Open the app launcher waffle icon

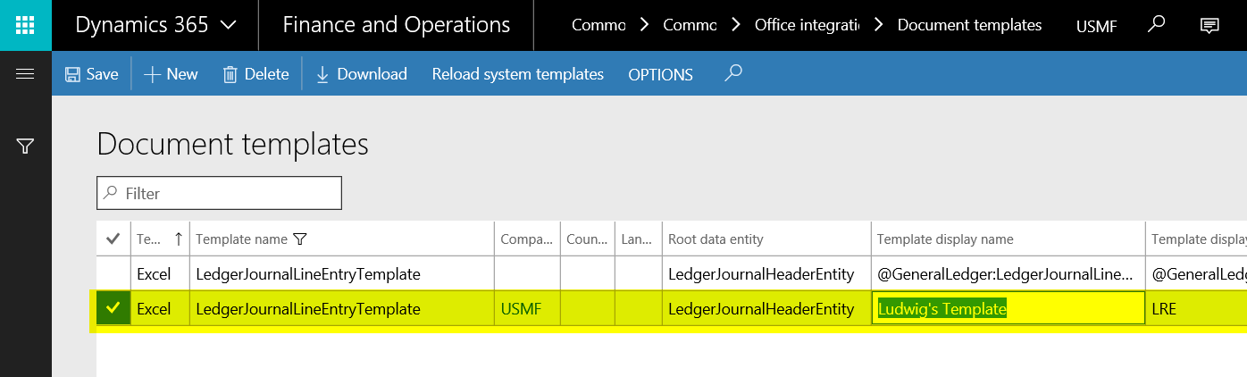tap(26, 25)
